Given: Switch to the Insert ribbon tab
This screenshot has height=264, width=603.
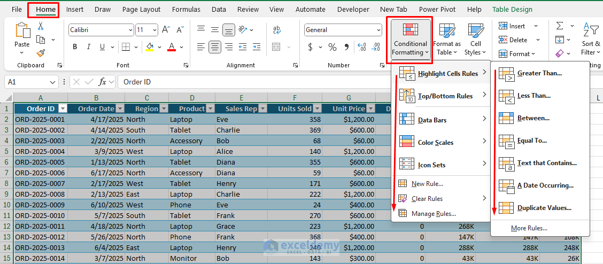Looking at the screenshot, I should (x=75, y=9).
